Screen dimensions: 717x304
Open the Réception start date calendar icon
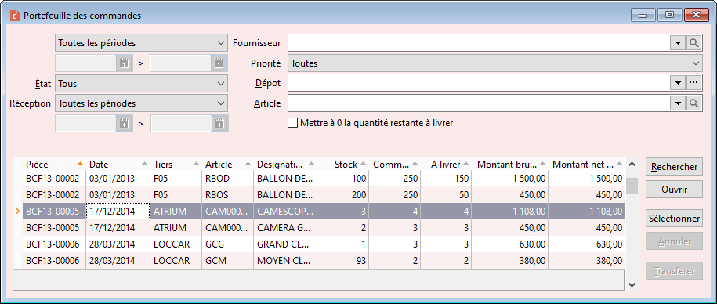[x=124, y=124]
